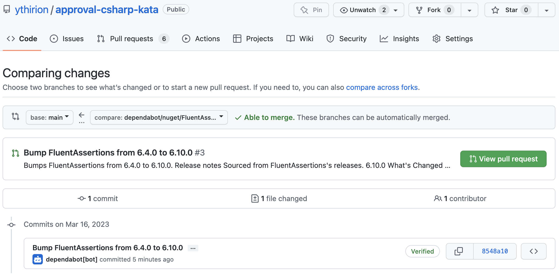
Task: Click the Comparing changes heading
Action: (x=56, y=73)
